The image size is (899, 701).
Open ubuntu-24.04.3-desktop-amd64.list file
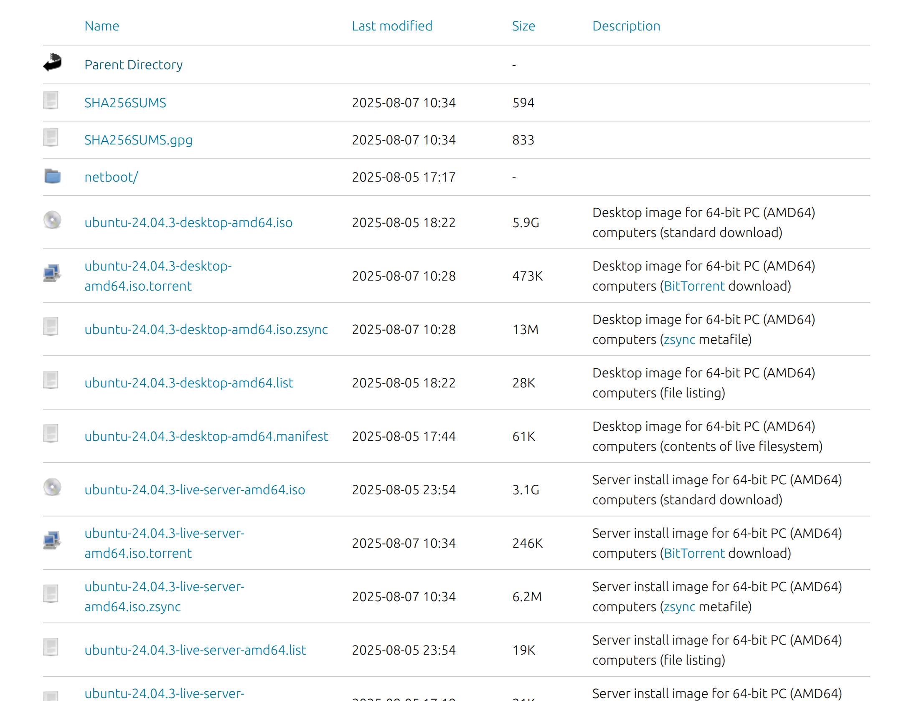click(188, 383)
